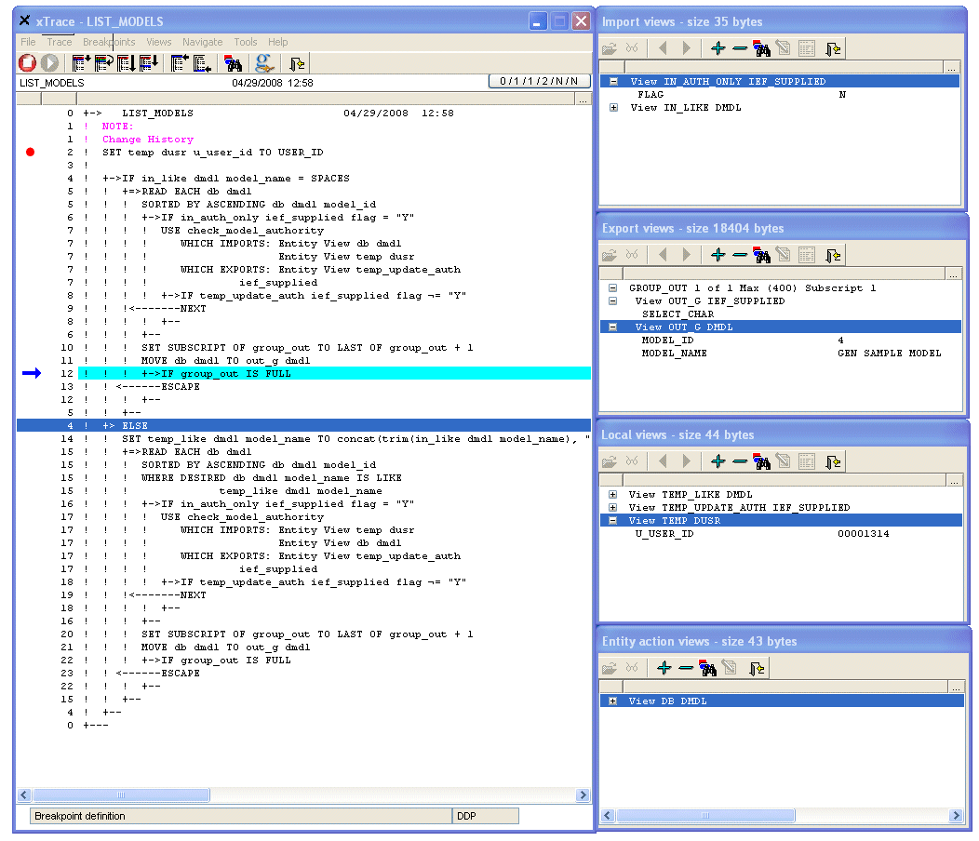Select the highlighted ELSE statement line

pyautogui.click(x=135, y=425)
